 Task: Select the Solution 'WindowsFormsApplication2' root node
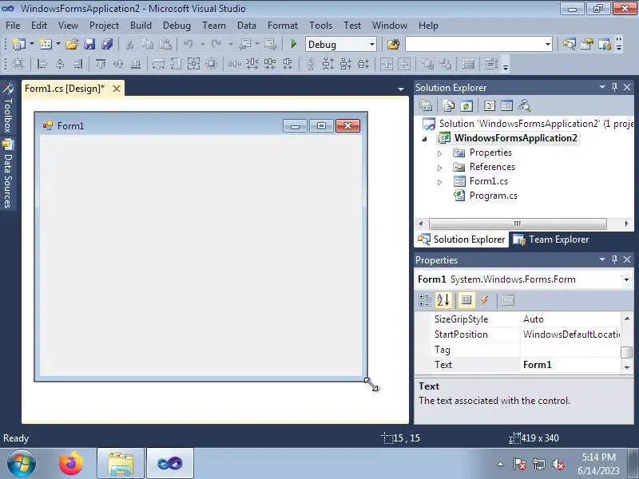[536, 124]
